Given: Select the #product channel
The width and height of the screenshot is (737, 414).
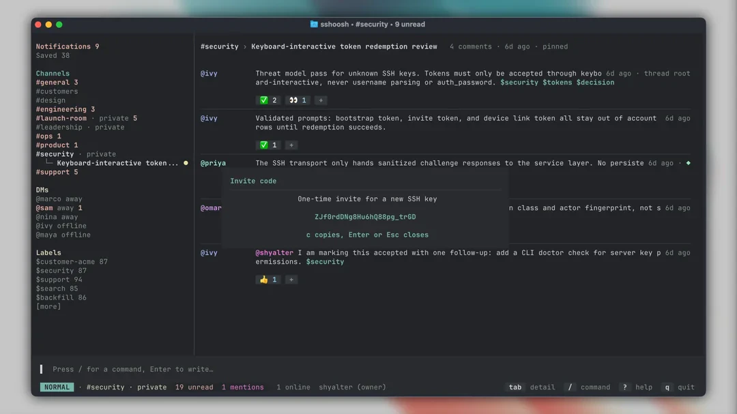Looking at the screenshot, I should pos(57,145).
